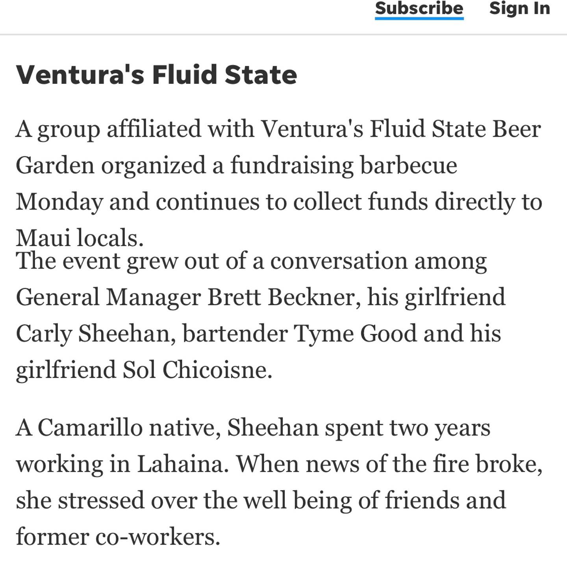Screen dimensions: 567x567
Task: Click the phrase 'fundraising barbecue'
Action: point(344,165)
